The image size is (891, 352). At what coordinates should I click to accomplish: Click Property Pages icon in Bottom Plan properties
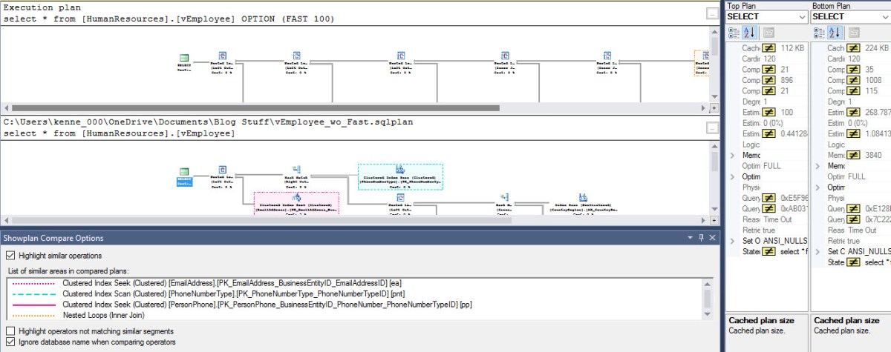pyautogui.click(x=854, y=33)
